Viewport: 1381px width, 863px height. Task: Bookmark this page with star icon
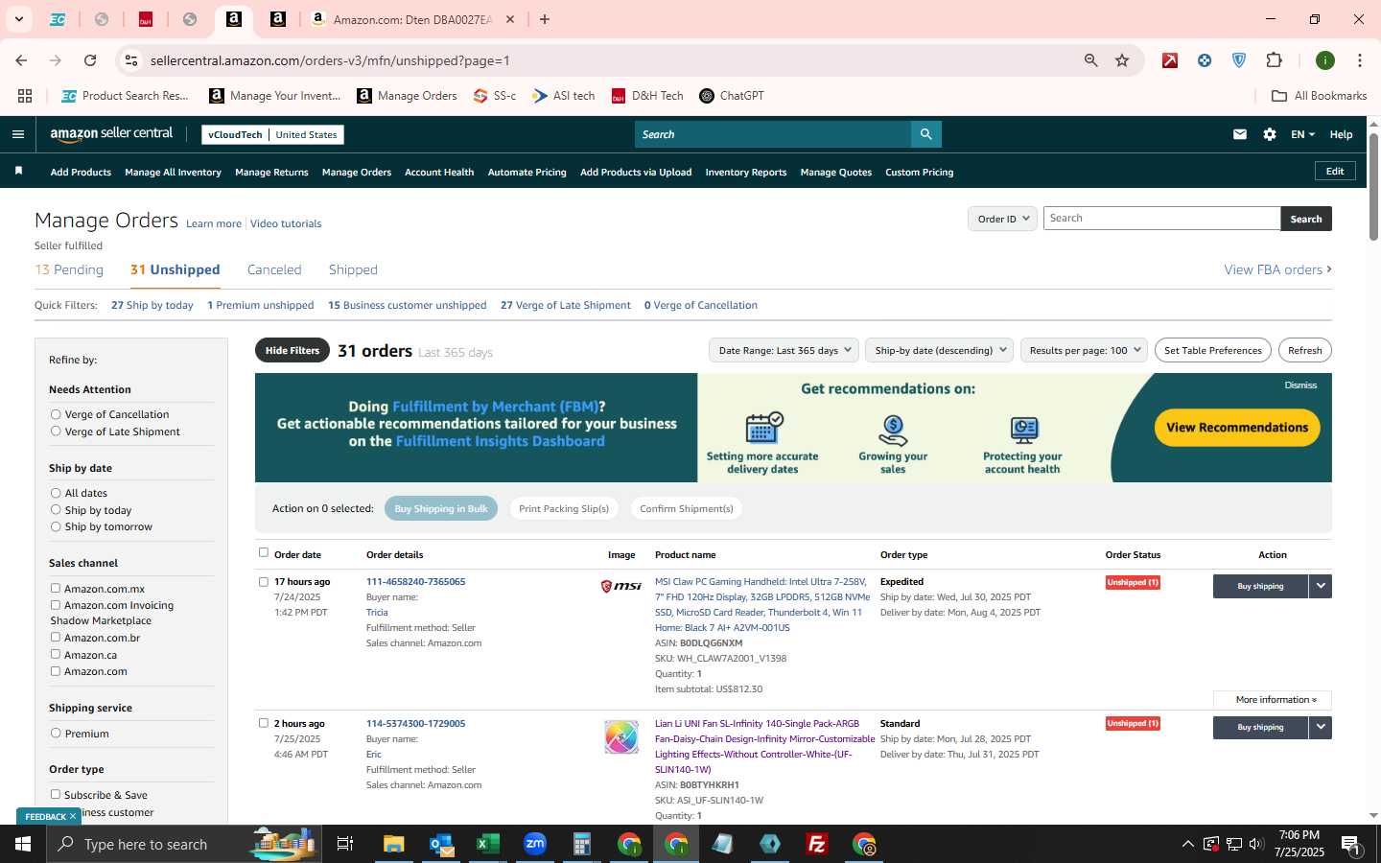[1122, 60]
